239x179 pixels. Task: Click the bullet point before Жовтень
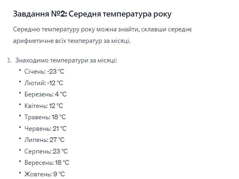(20, 173)
